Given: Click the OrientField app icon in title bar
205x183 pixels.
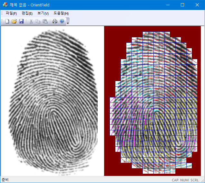Looking at the screenshot, I should pos(5,5).
